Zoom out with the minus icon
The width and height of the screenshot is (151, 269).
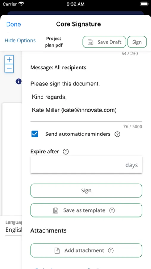pyautogui.click(x=9, y=69)
